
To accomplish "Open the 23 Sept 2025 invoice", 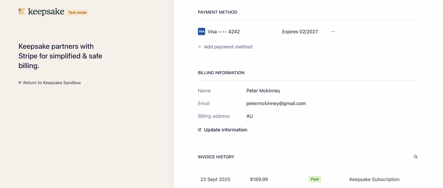I will (x=215, y=180).
